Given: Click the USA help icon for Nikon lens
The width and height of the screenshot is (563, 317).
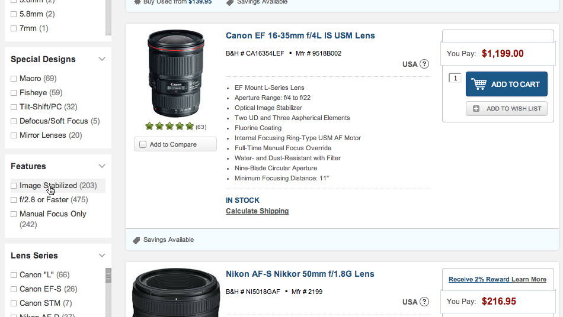Looking at the screenshot, I should (x=424, y=302).
